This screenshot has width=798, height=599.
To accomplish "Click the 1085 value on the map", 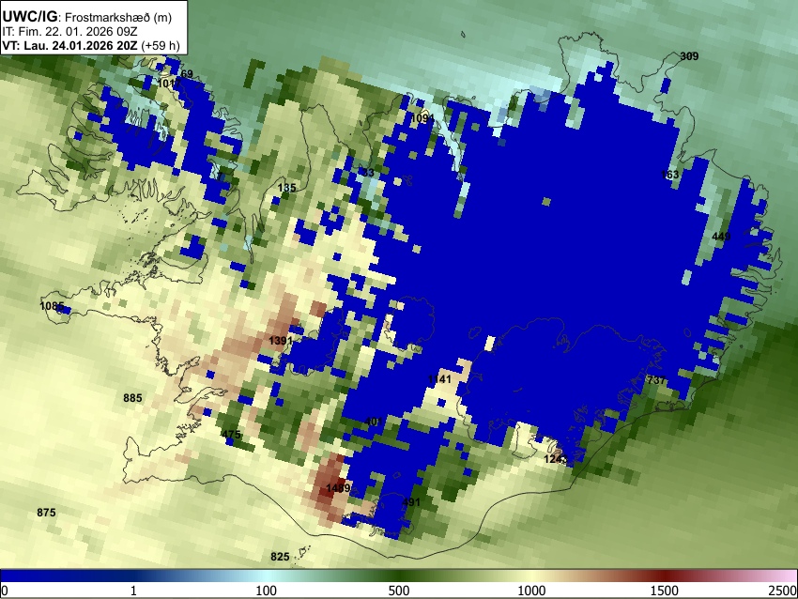I will click(52, 306).
